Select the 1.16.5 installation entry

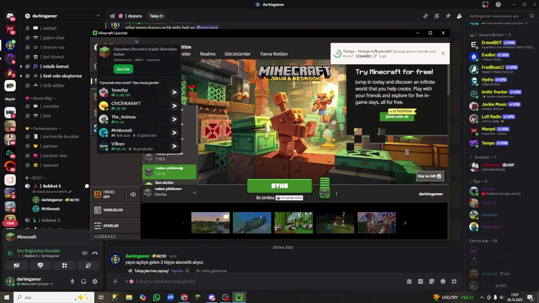click(x=169, y=157)
